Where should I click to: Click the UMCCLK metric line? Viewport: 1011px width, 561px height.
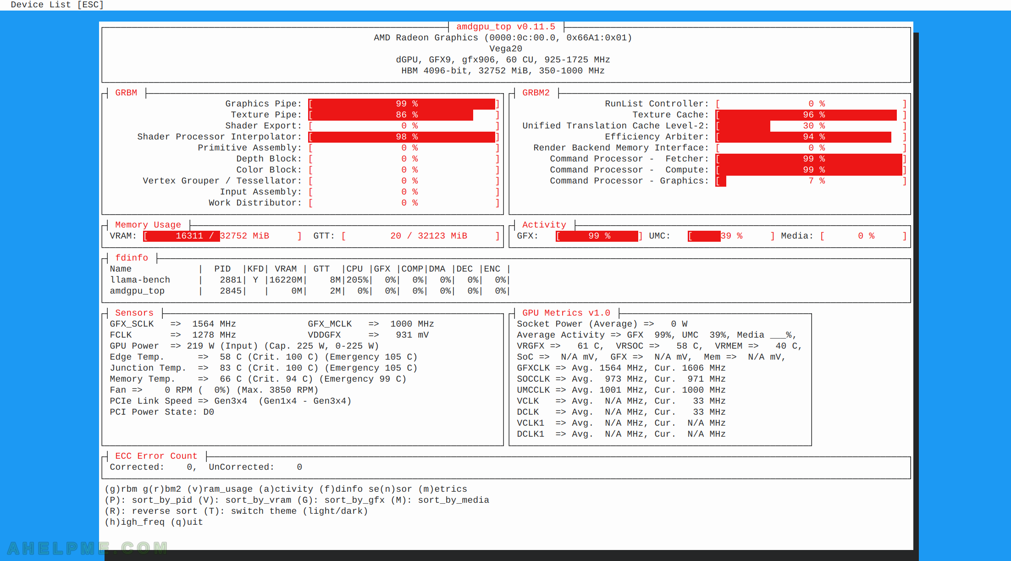[x=621, y=390]
